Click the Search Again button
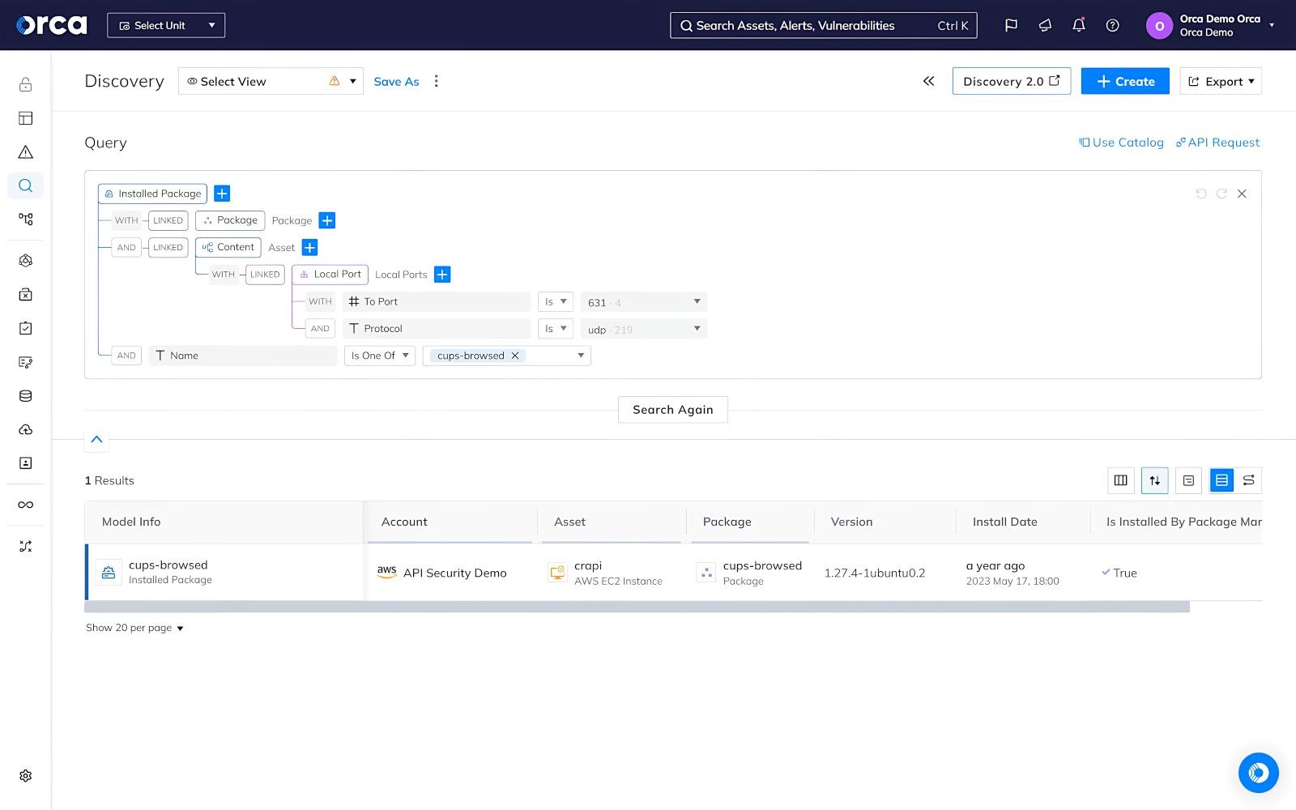The height and width of the screenshot is (810, 1296). pos(673,410)
